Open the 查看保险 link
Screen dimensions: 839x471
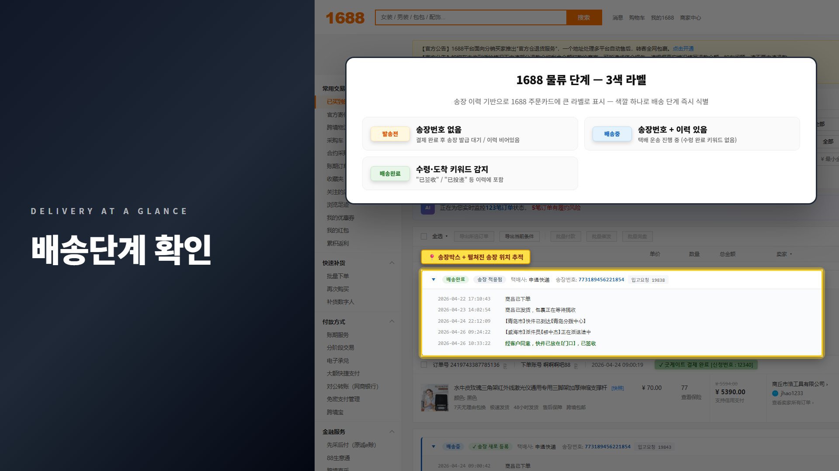[x=691, y=397]
